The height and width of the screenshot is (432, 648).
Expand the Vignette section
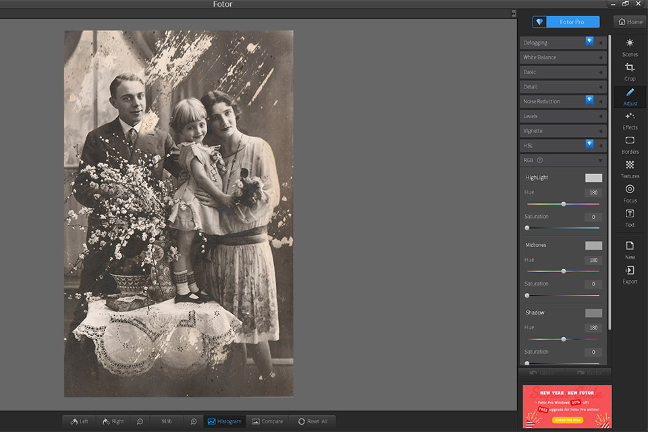pyautogui.click(x=563, y=131)
